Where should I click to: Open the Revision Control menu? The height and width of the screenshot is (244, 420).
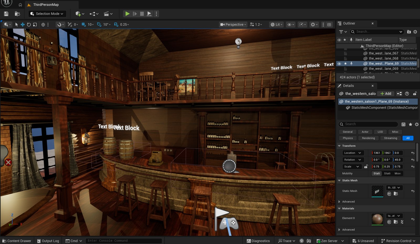coord(398,241)
